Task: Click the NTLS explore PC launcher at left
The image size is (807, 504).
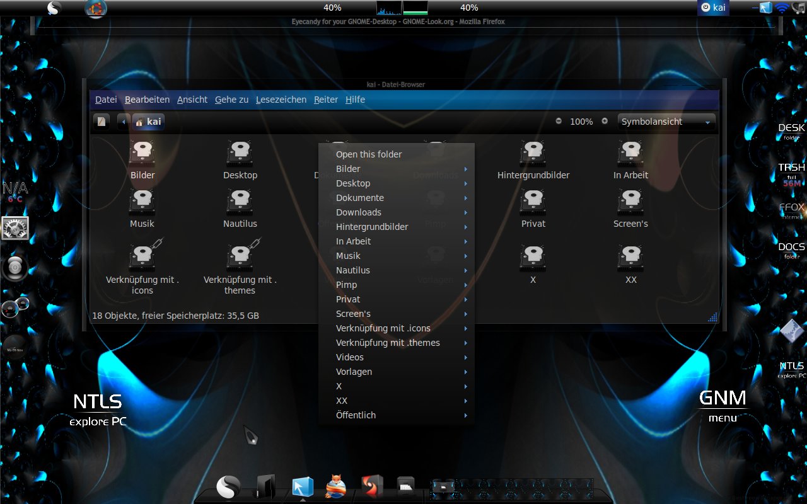Action: coord(98,409)
